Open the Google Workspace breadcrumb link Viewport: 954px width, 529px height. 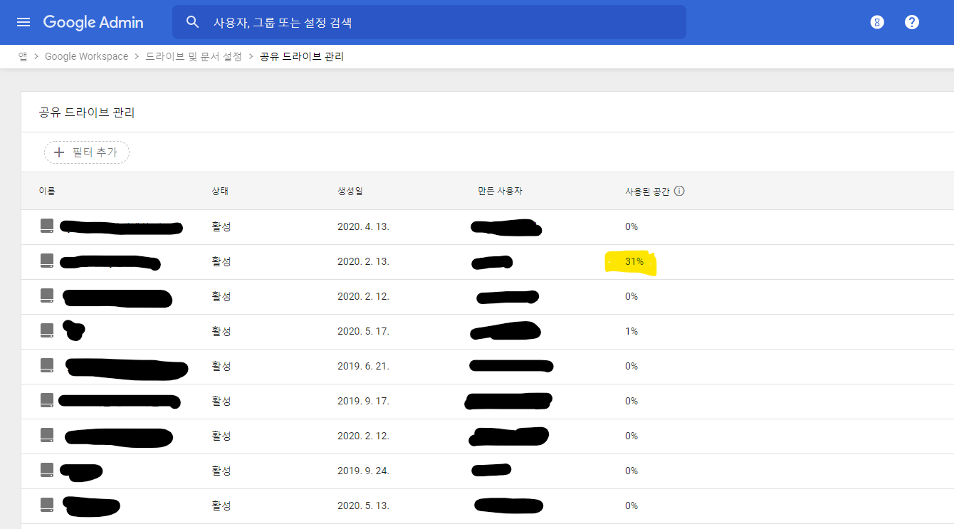(x=86, y=56)
